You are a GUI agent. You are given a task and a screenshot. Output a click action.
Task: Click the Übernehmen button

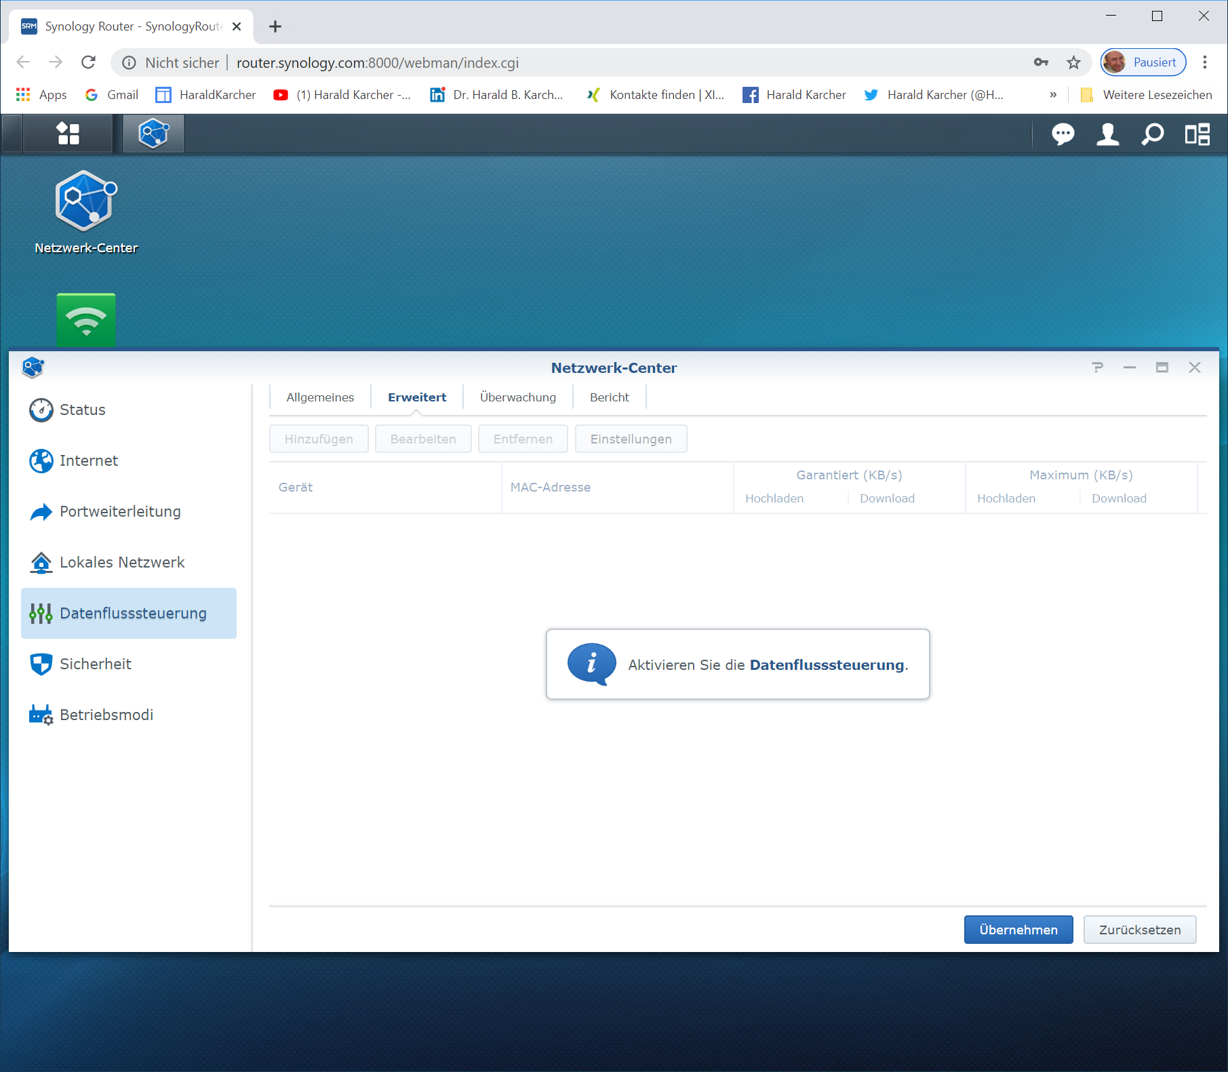(1018, 930)
